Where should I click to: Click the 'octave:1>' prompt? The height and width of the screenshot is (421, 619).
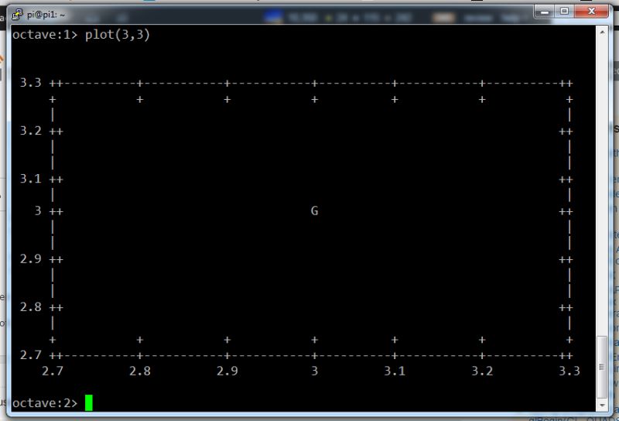coord(45,35)
